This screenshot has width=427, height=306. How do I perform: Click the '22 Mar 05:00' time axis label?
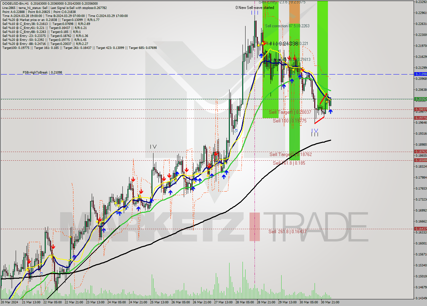(x=52, y=302)
